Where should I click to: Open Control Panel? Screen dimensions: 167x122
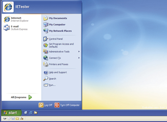(x=53, y=39)
